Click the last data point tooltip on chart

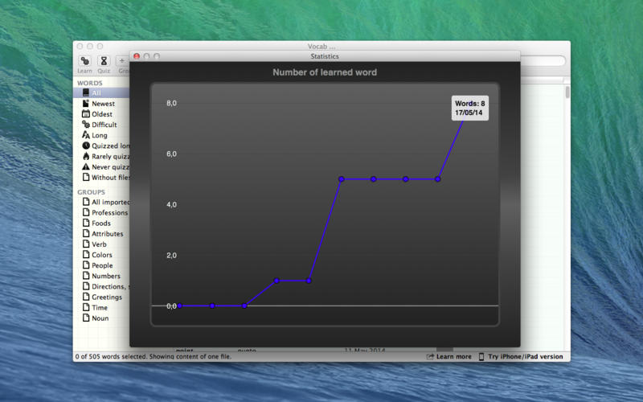pos(469,109)
